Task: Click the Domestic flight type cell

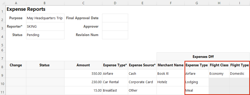Action: pos(239,74)
